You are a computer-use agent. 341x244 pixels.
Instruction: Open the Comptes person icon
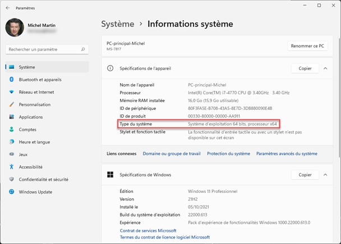coord(11,130)
